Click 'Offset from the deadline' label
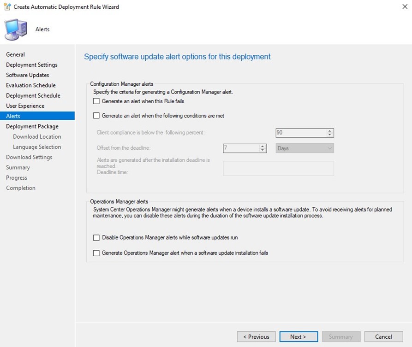Viewport: 412px width, 347px height. point(124,148)
